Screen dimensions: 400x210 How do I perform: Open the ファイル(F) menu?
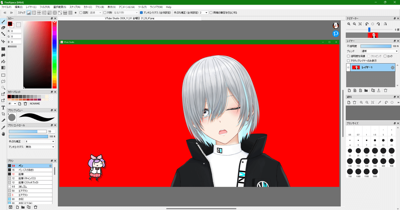pyautogui.click(x=6, y=7)
